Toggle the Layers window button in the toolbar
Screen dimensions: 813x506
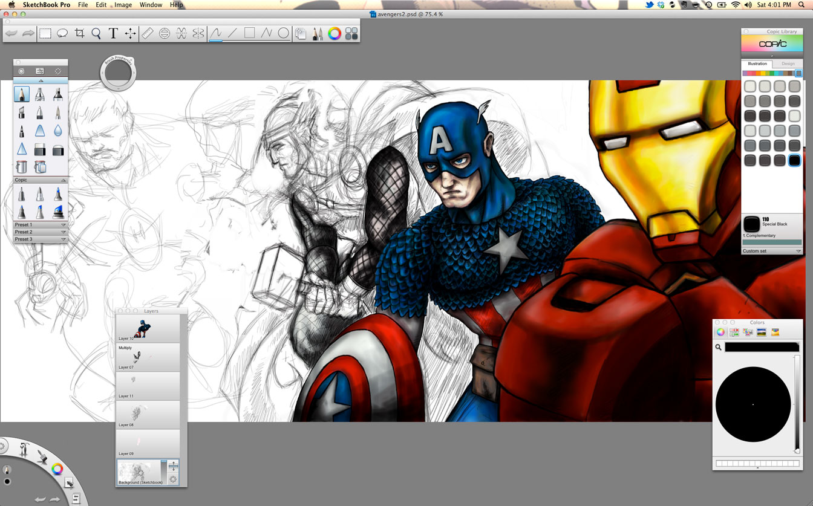click(x=301, y=34)
